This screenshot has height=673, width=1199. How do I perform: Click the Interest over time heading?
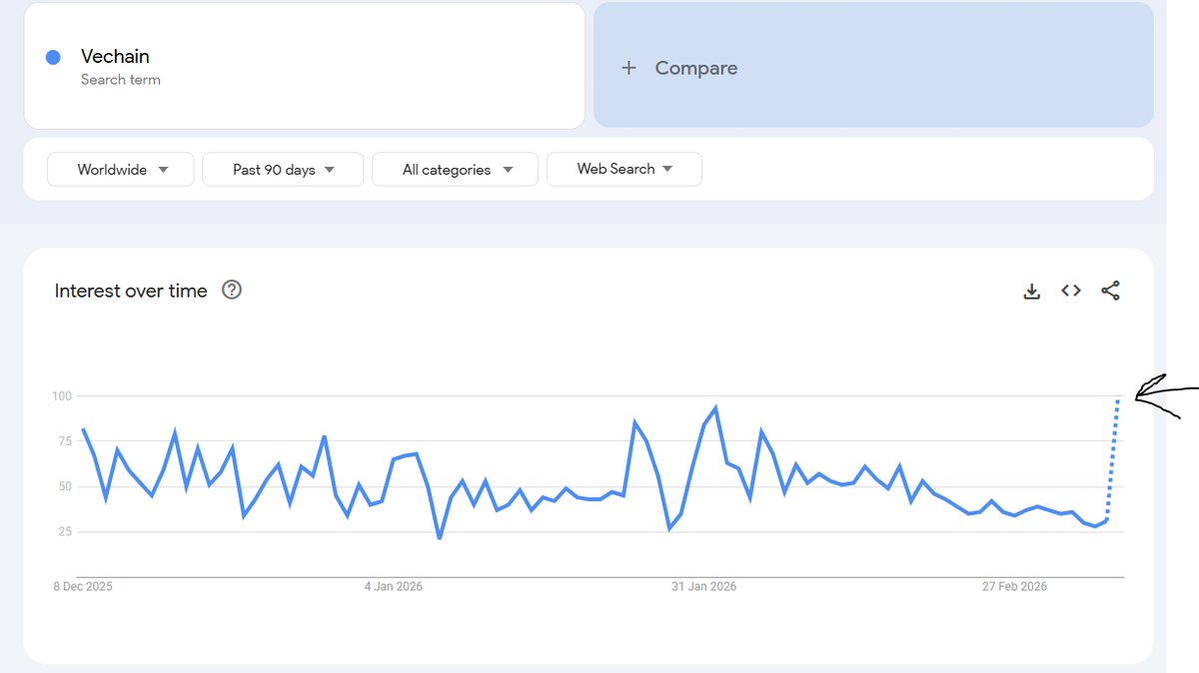click(131, 291)
